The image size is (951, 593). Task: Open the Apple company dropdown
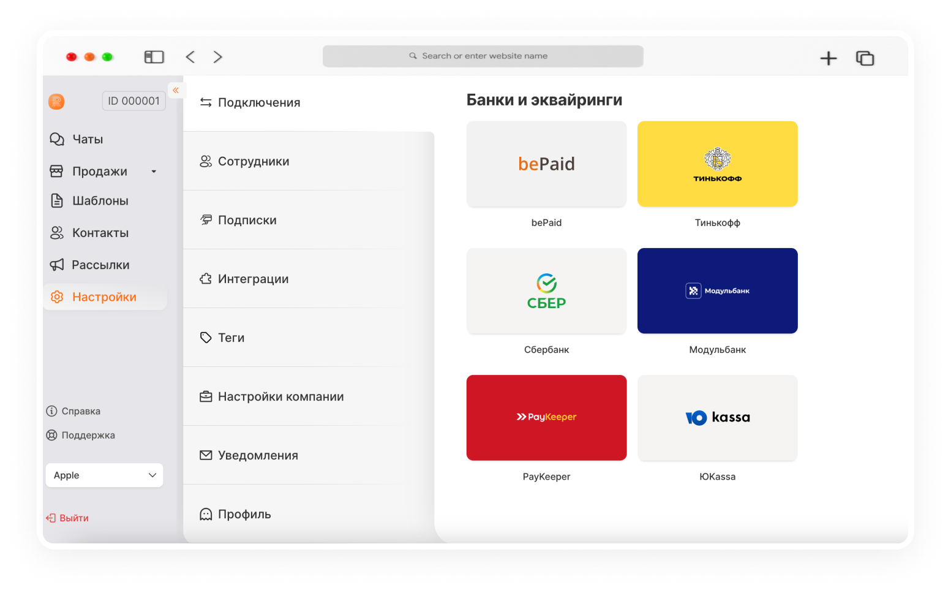click(x=104, y=475)
